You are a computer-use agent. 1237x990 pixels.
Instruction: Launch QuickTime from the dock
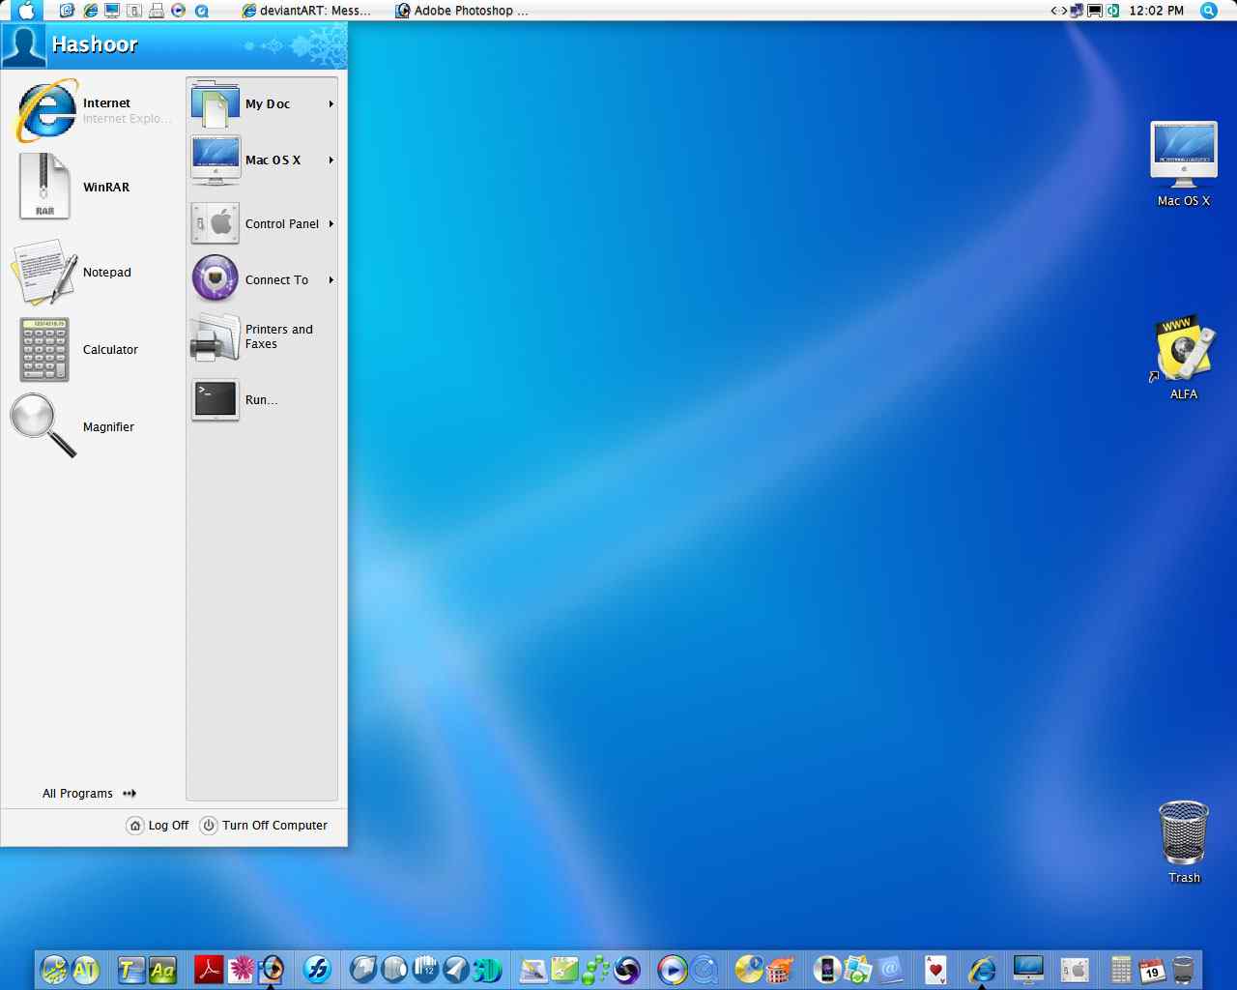[705, 969]
